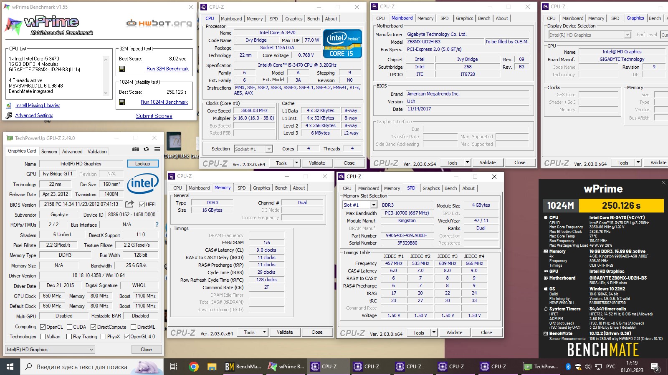Click Close button in GPU-Z window
This screenshot has width=668, height=375.
[146, 350]
